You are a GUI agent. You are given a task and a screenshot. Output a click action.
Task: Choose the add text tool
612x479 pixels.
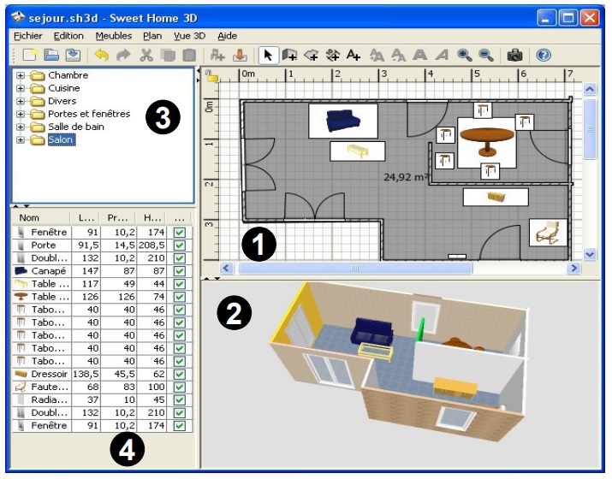click(x=354, y=55)
